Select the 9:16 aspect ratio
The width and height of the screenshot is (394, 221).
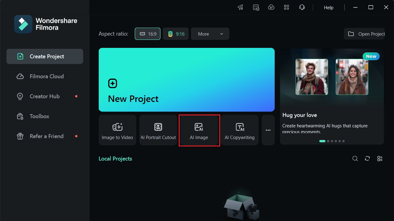coord(176,34)
